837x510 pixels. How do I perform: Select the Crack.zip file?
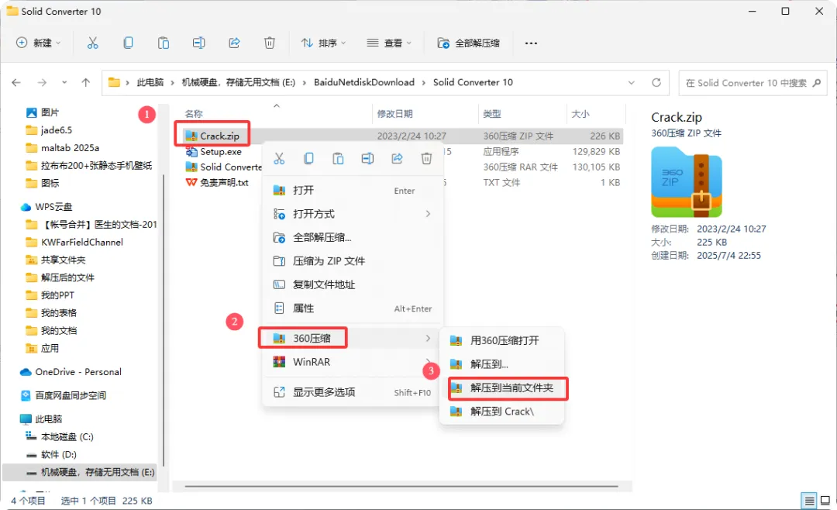[219, 136]
